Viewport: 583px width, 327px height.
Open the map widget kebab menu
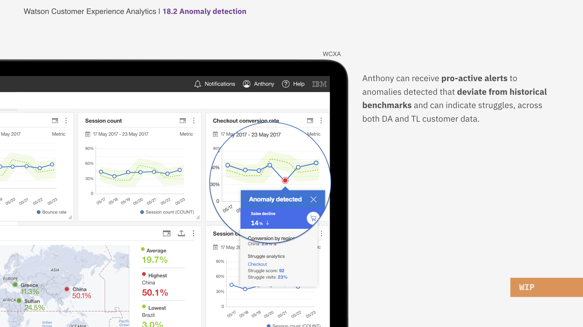193,233
